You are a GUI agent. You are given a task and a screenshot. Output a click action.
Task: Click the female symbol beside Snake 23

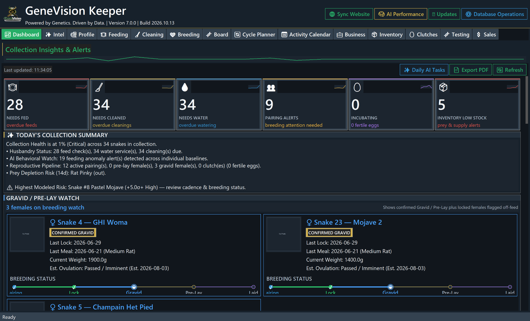pos(309,223)
